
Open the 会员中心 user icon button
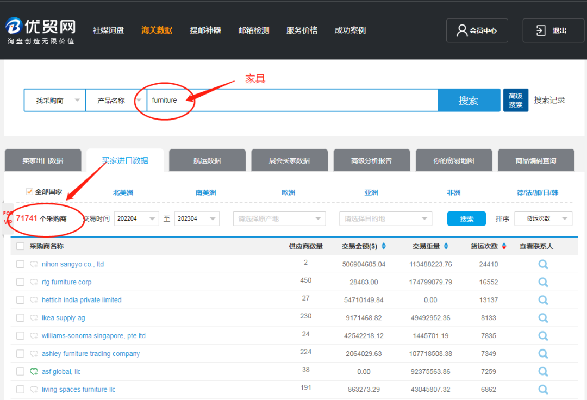[477, 30]
